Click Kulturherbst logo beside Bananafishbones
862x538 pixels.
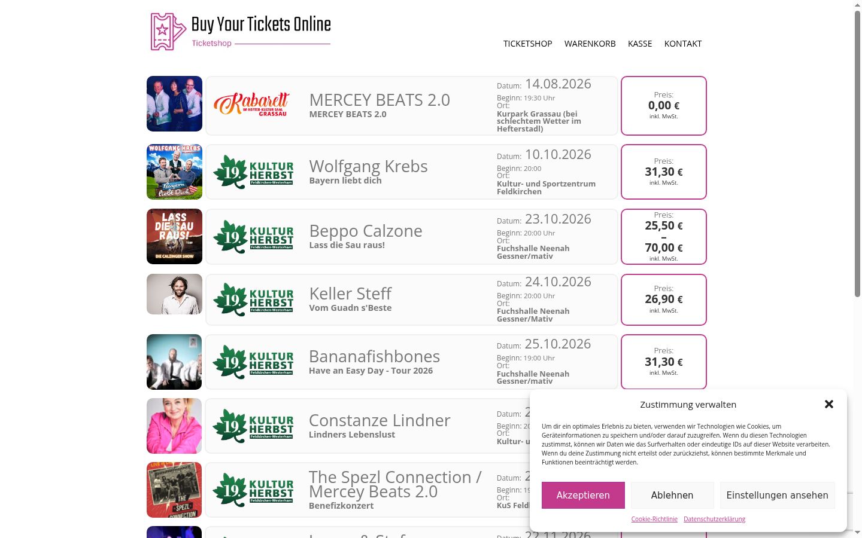253,362
